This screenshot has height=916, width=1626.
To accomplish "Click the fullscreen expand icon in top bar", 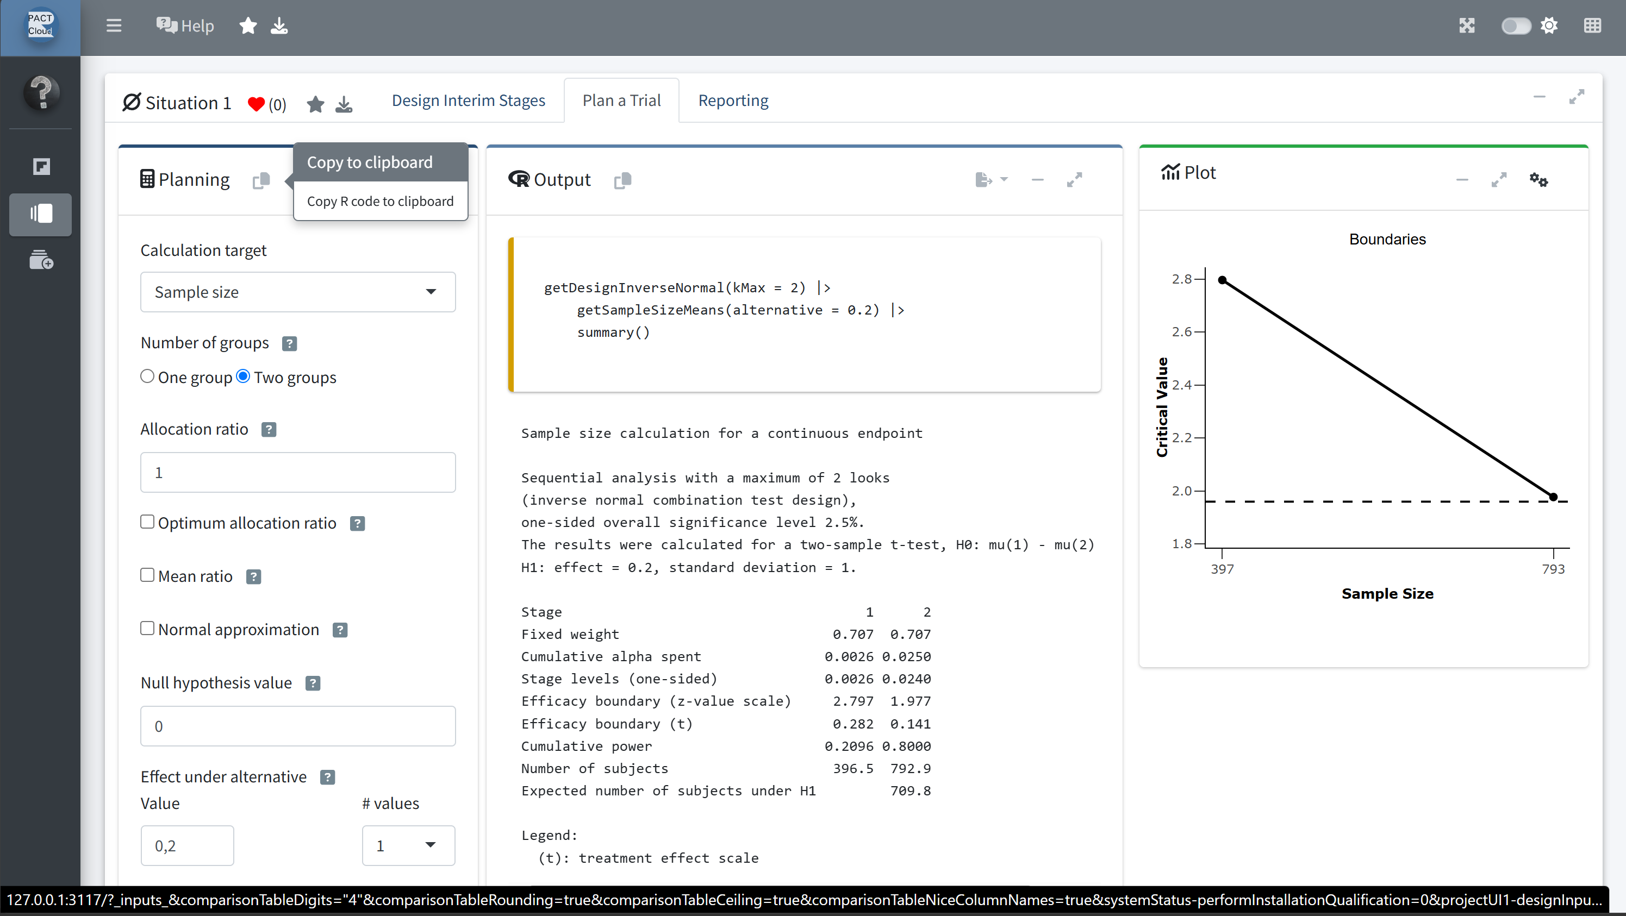I will point(1467,25).
